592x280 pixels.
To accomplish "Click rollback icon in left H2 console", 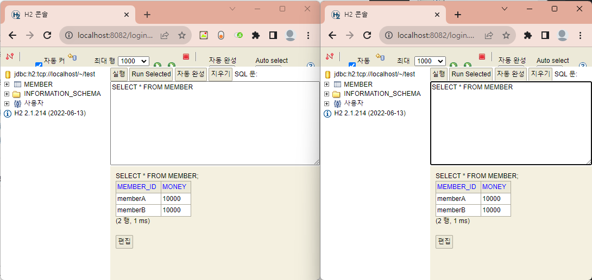I will pyautogui.click(x=72, y=57).
